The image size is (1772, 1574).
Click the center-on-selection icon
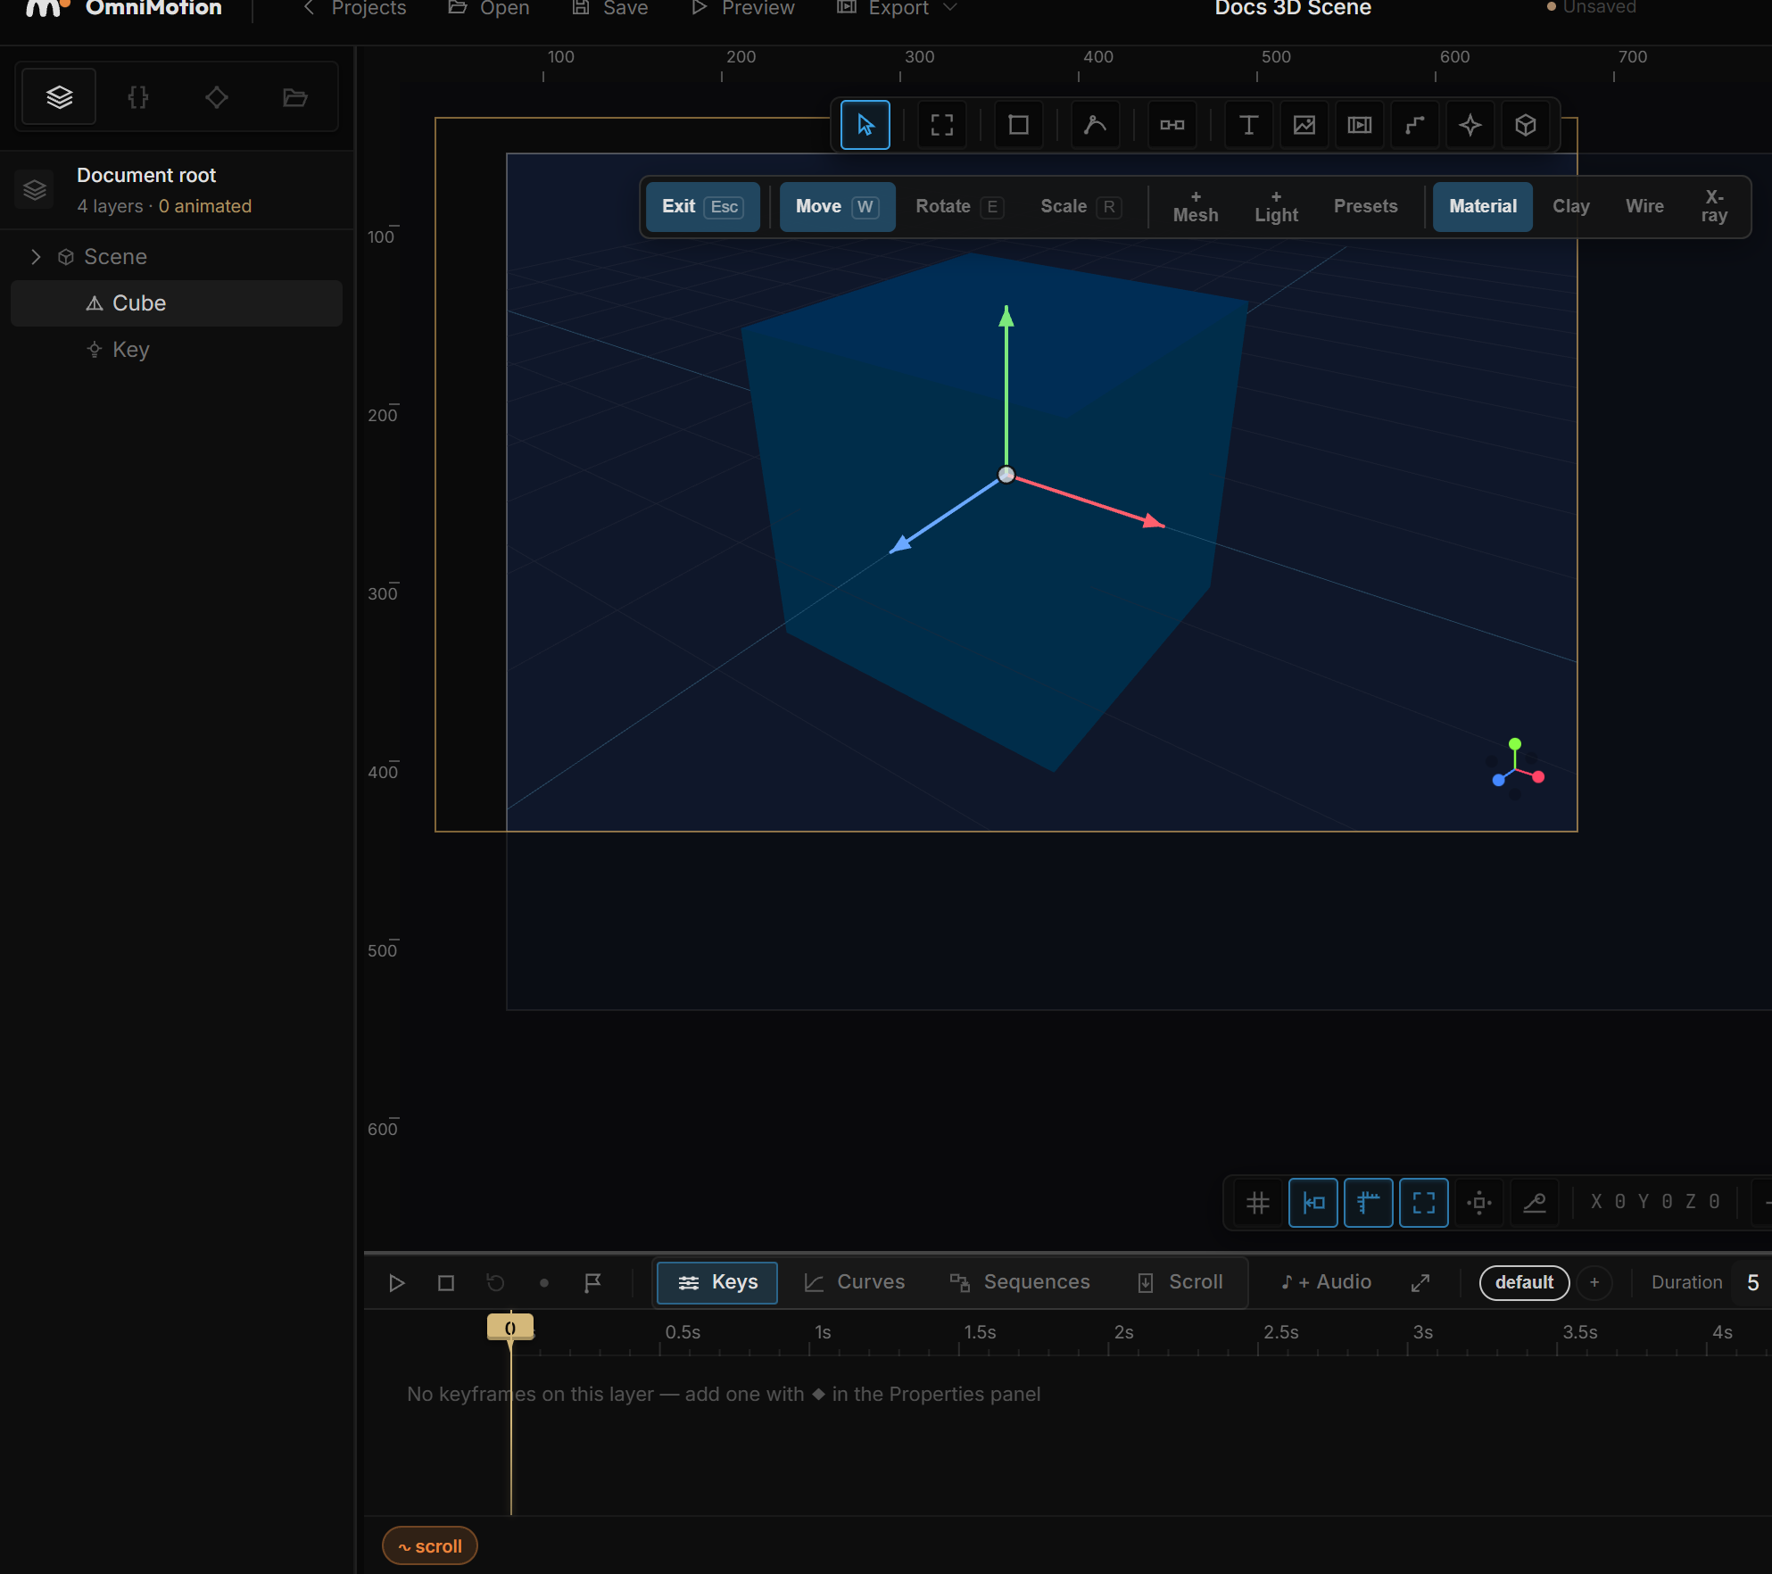coord(1478,1203)
